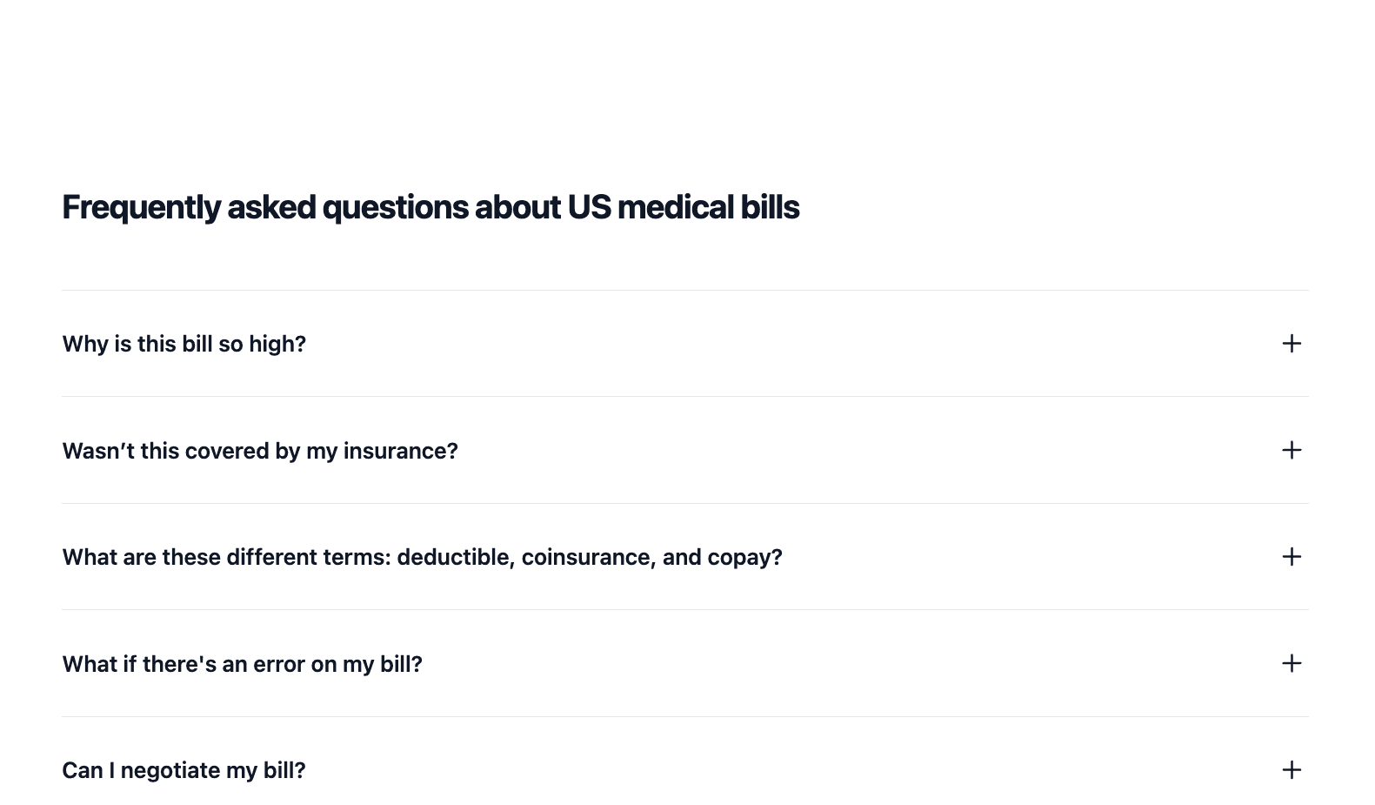The image size is (1375, 805).
Task: Expand the deductible, coinsurance, and copay question
Action: click(x=422, y=557)
